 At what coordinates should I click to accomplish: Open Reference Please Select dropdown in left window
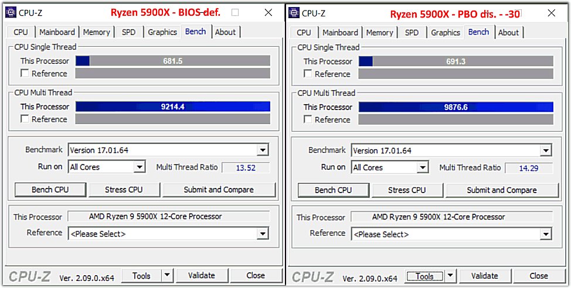tap(262, 234)
